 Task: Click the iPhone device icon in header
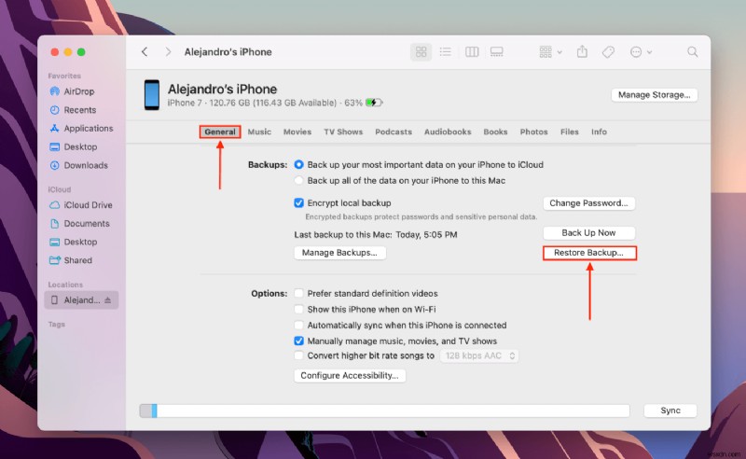coord(152,95)
